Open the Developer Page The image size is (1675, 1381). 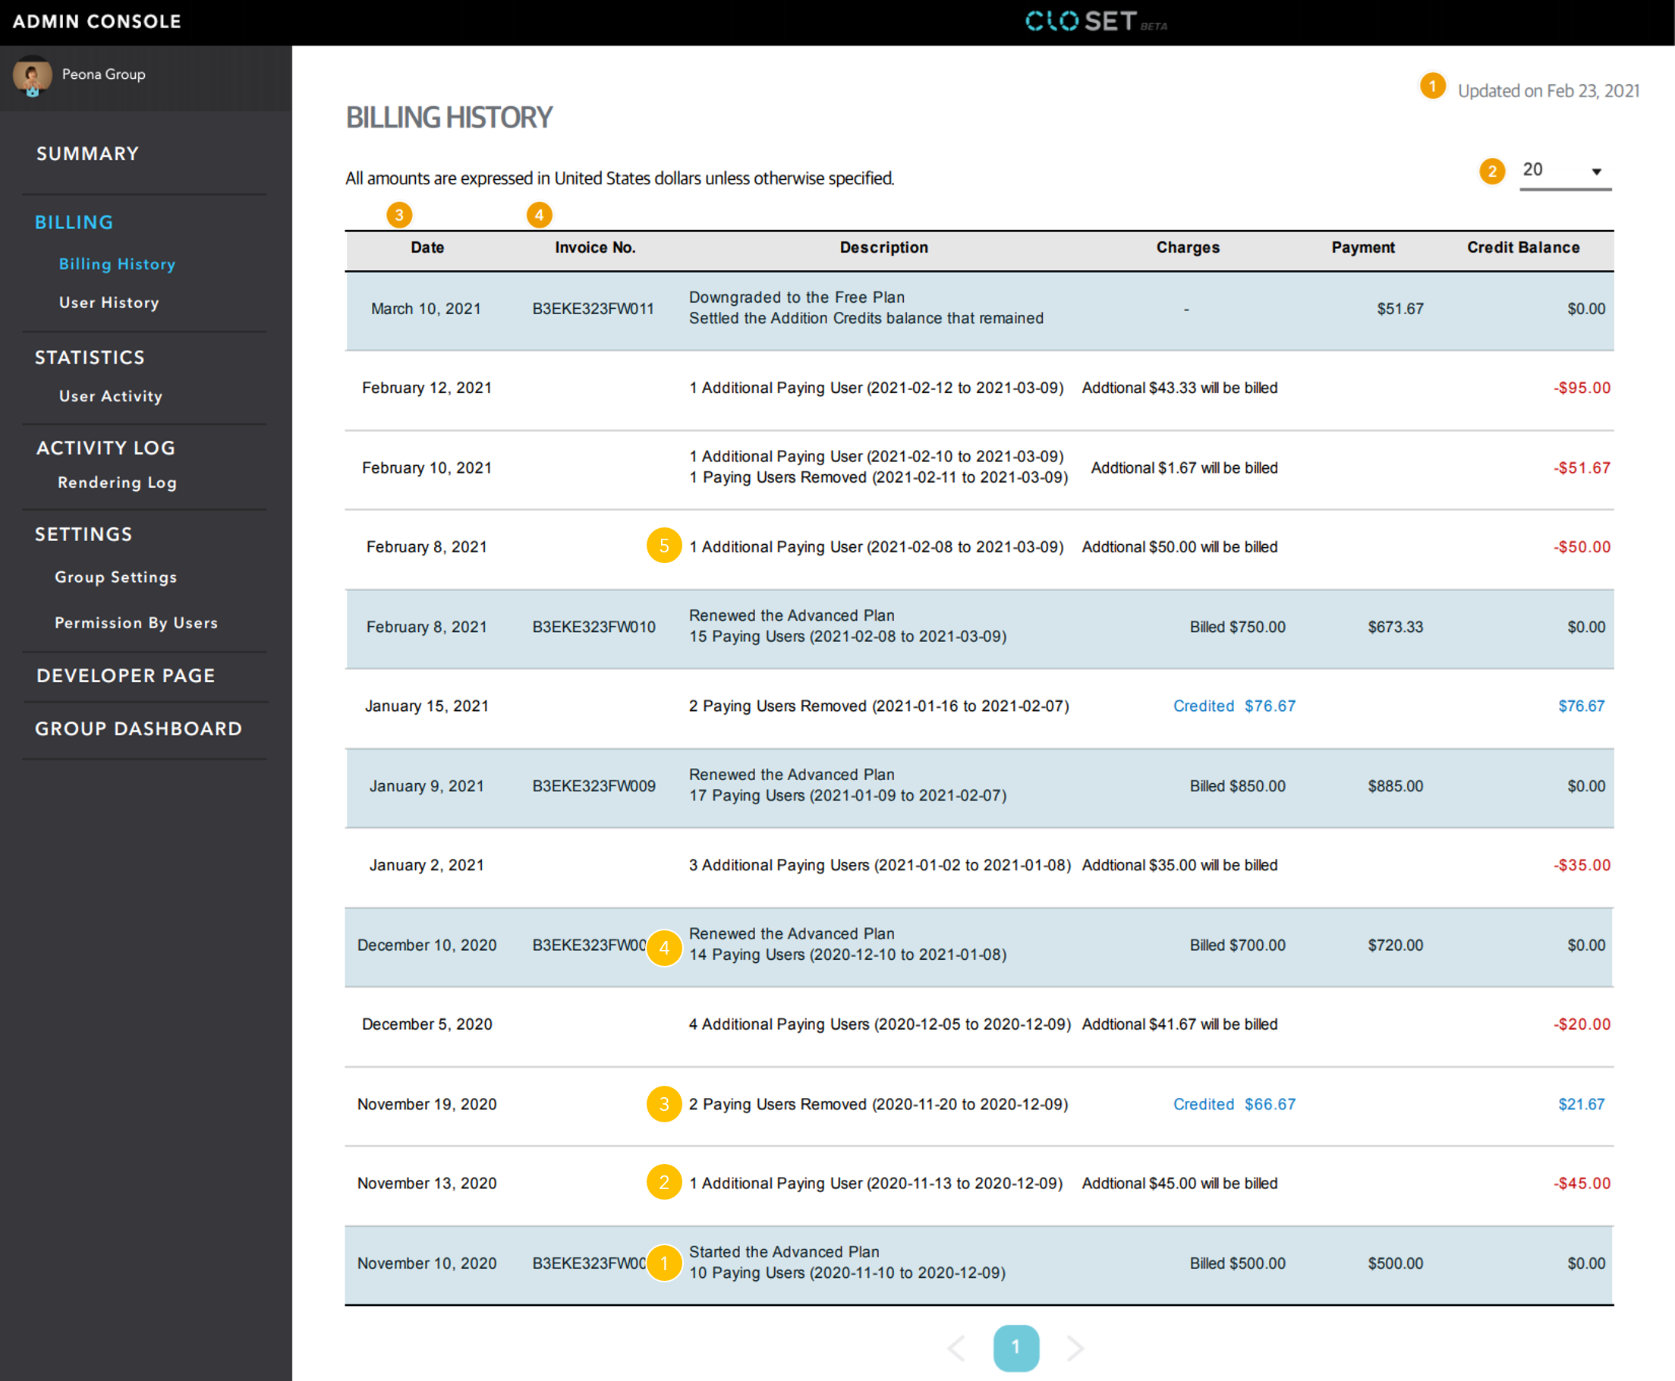point(126,675)
